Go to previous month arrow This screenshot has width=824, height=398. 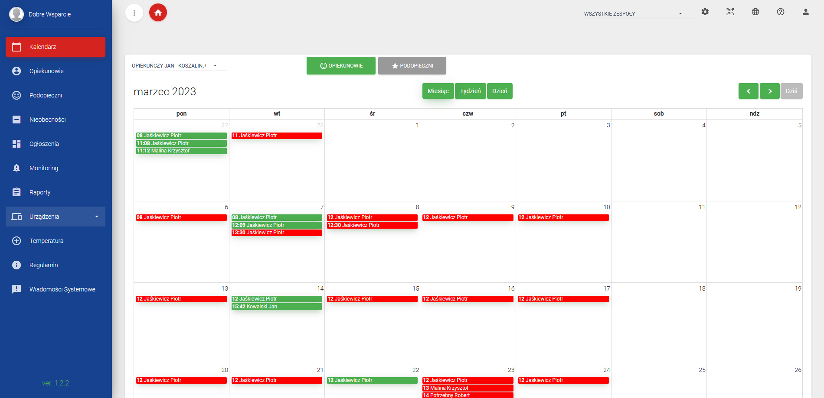(x=748, y=91)
